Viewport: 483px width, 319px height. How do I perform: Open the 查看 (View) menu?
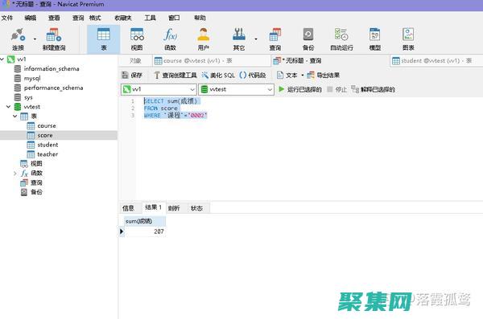pos(54,18)
